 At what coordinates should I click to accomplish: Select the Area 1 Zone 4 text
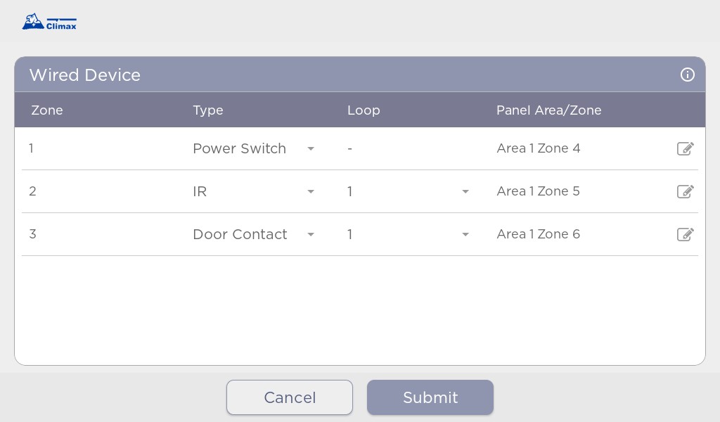tap(538, 148)
